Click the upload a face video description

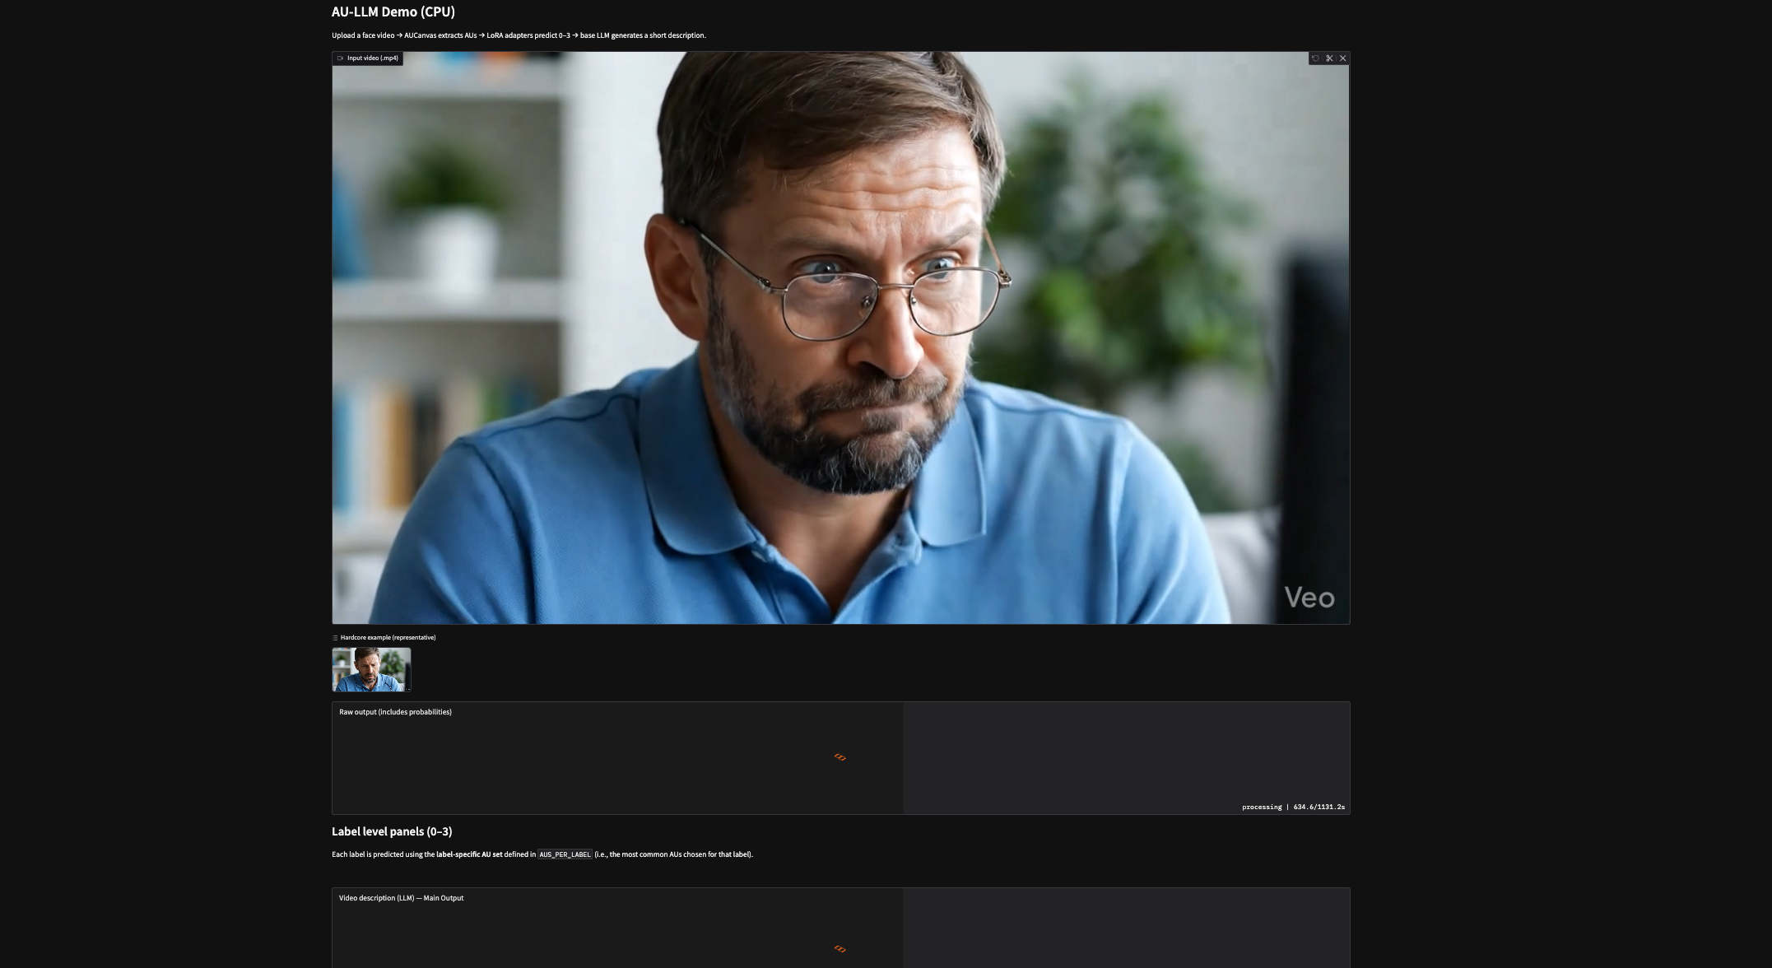(519, 35)
